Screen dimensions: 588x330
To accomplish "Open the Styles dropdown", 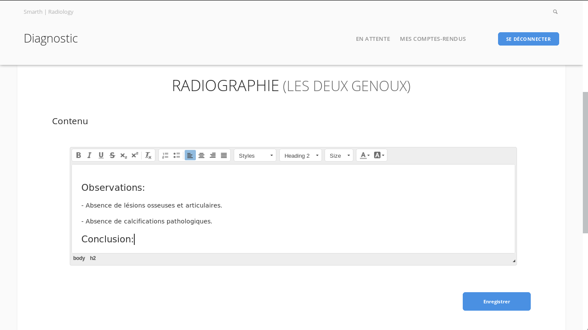I will click(255, 155).
